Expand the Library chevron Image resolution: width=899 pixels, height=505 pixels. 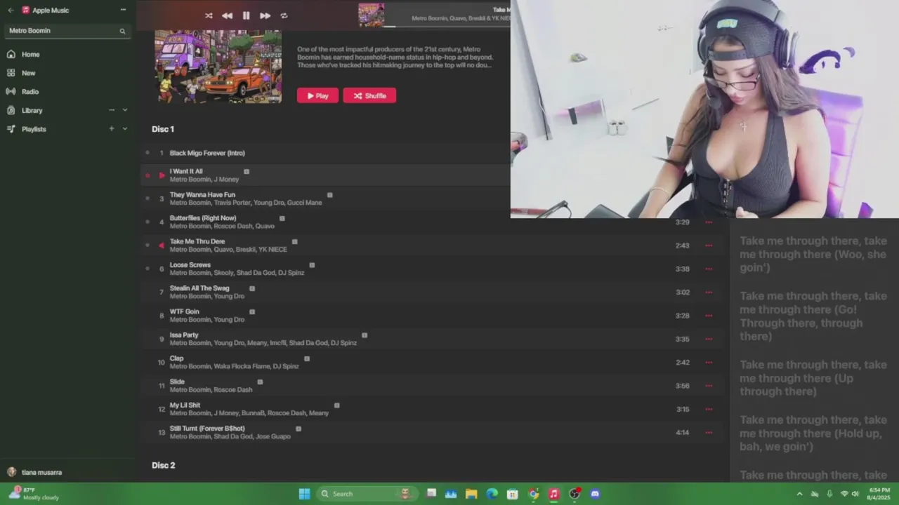click(x=125, y=110)
